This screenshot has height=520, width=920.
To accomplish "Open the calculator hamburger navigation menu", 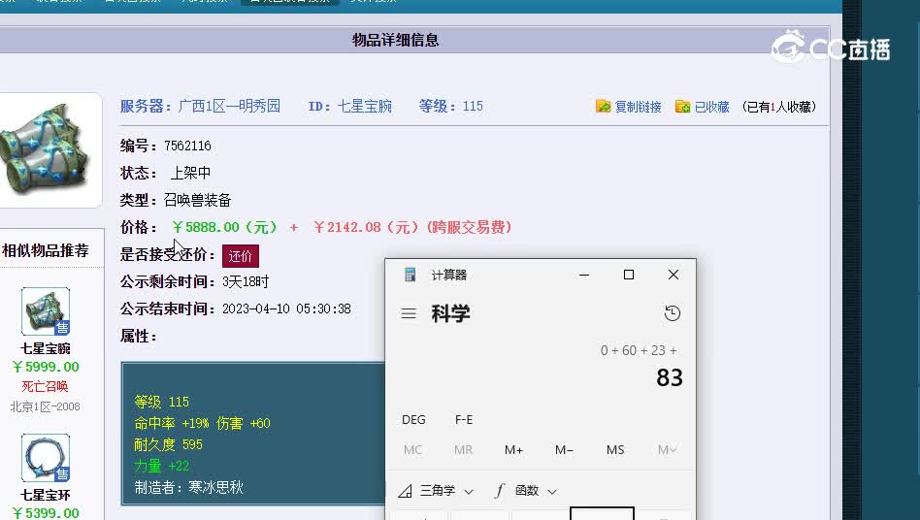I will tap(409, 313).
